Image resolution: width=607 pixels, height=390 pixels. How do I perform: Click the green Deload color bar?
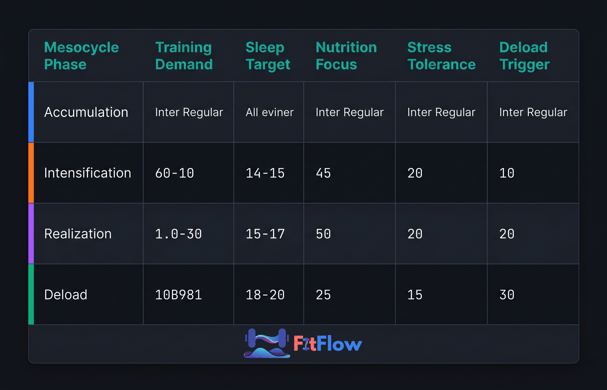tap(31, 294)
